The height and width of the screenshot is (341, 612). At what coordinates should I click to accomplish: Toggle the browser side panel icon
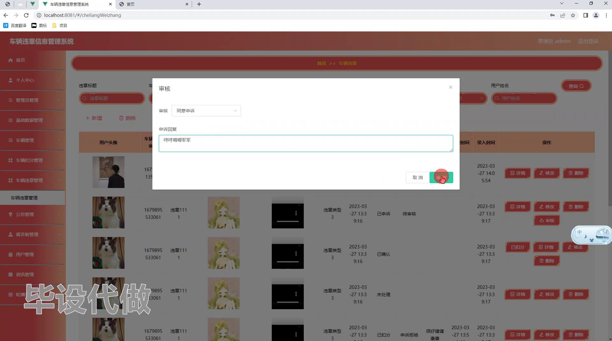point(586,15)
